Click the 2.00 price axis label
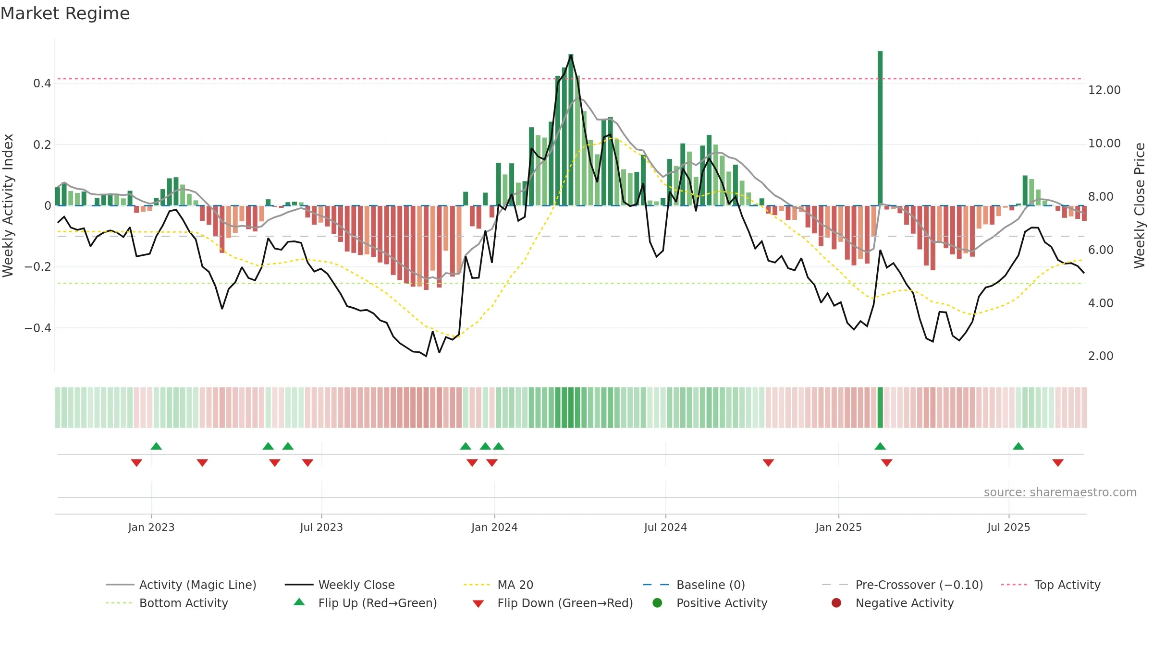1153x648 pixels. tap(1101, 356)
